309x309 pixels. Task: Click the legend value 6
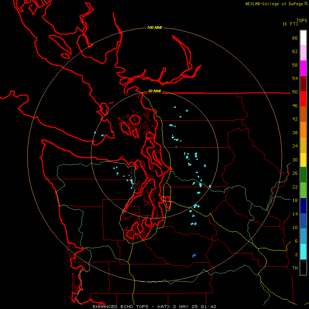tap(296, 241)
